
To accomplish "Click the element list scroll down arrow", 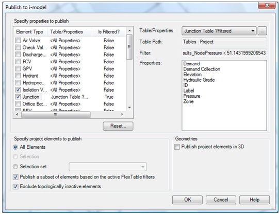I will (129, 108).
